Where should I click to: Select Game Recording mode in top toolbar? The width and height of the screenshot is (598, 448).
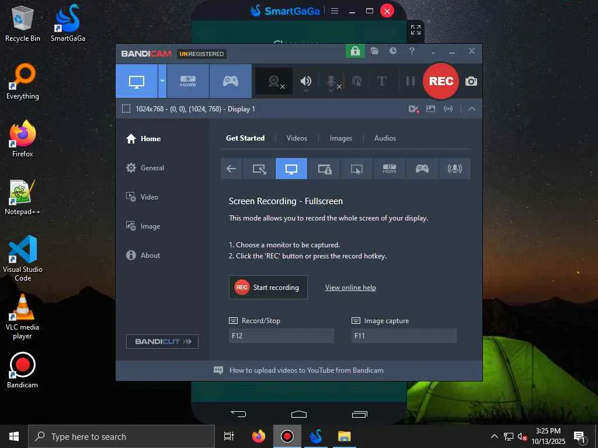[x=231, y=81]
